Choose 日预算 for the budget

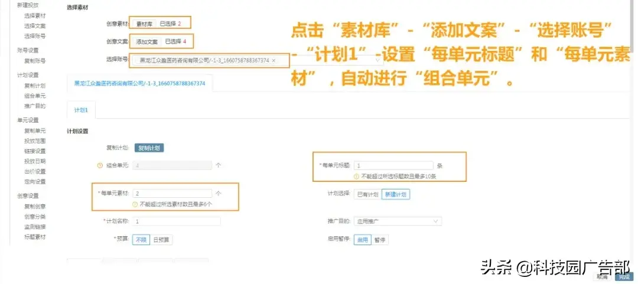[161, 240]
